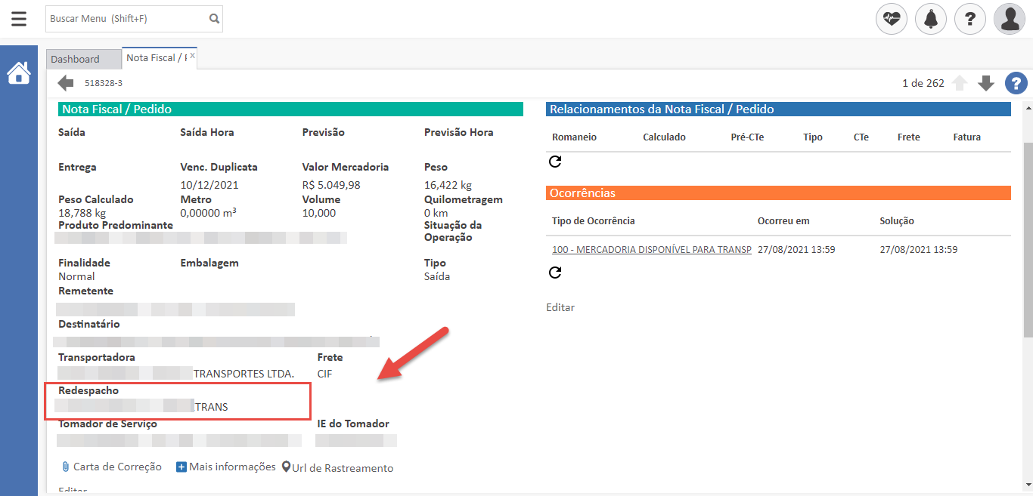Close the Nota Fiscal tab
Screen dimensions: 1033x496
coord(192,55)
